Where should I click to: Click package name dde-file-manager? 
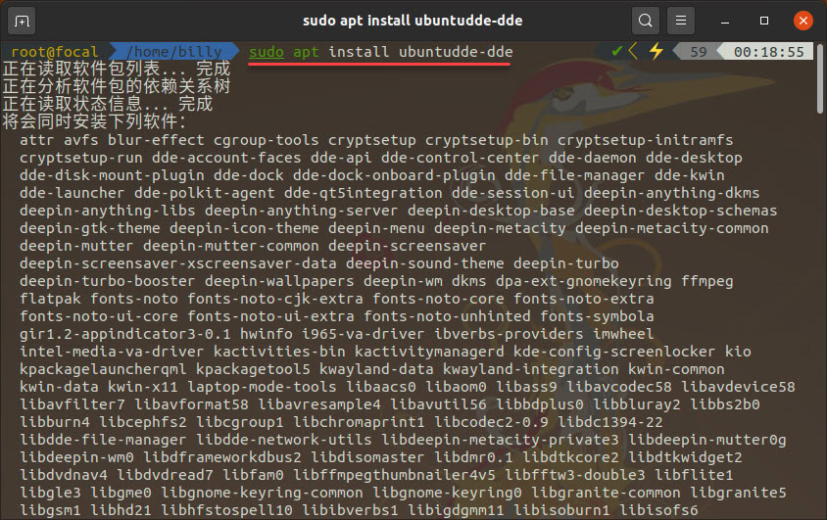[x=575, y=175]
